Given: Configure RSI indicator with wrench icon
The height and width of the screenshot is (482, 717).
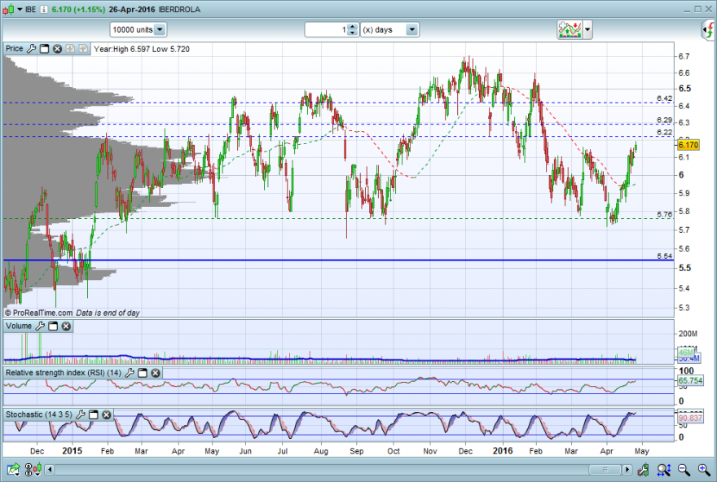Looking at the screenshot, I should pos(130,373).
